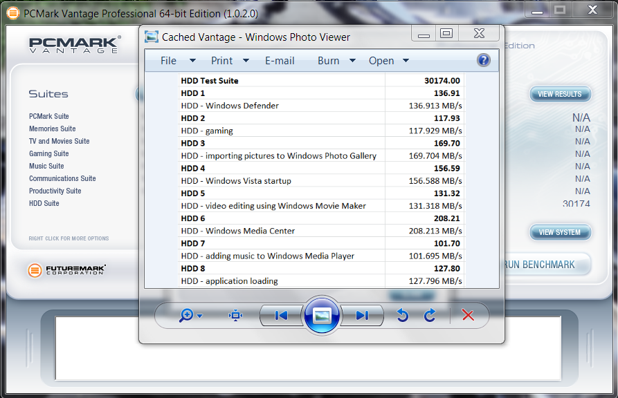Select Communications Suite
This screenshot has width=618, height=398.
tap(62, 178)
